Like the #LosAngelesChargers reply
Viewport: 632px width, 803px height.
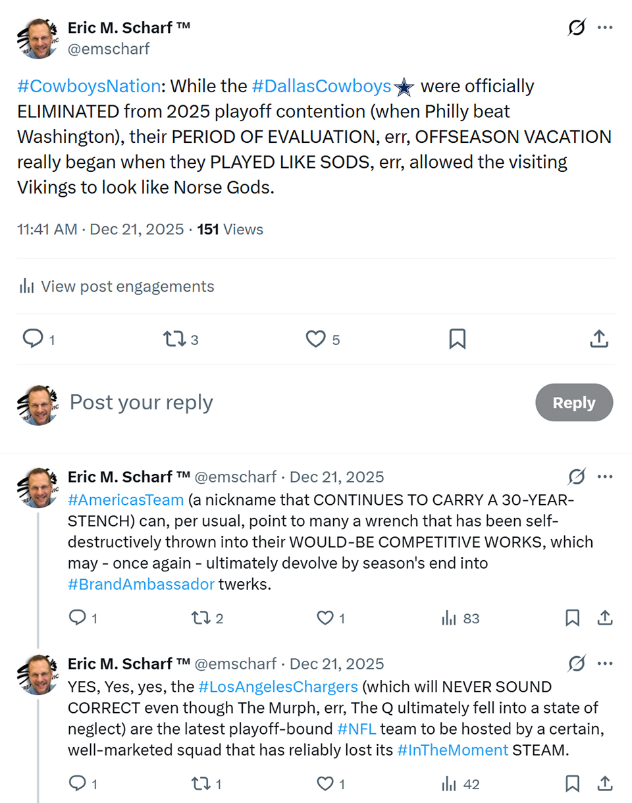coord(325,784)
